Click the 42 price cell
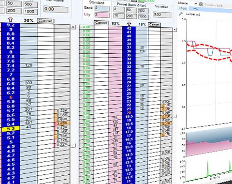This screenshot has height=184, width=232. [x=129, y=29]
